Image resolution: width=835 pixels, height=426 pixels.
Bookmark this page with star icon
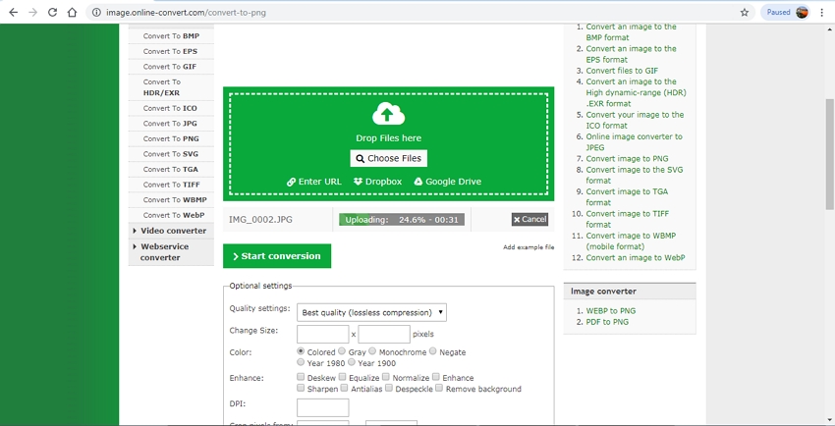click(x=744, y=13)
